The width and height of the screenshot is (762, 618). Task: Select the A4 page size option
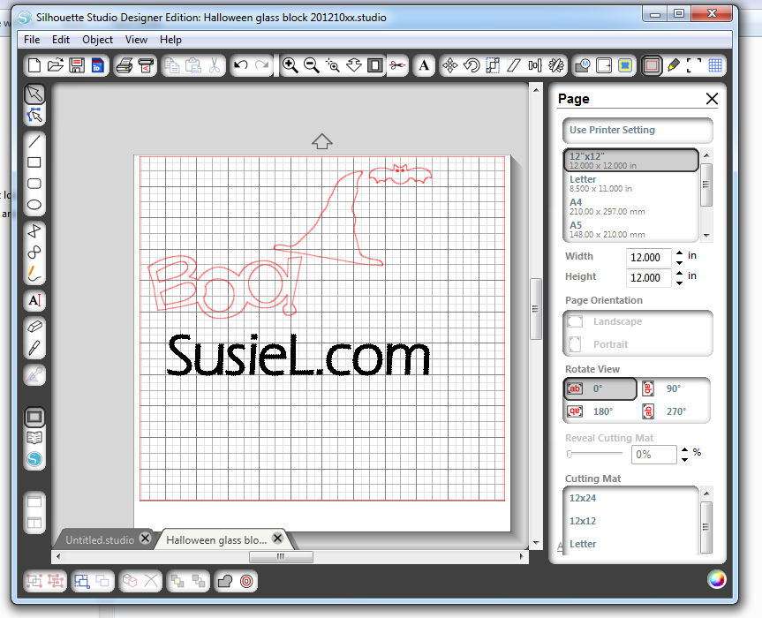click(x=630, y=207)
